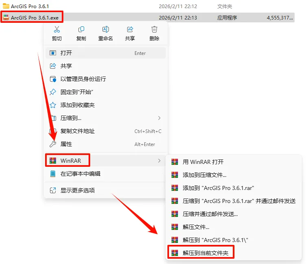This screenshot has height=264, width=308.
Task: Add to Favorites (添加到收藏夹)
Action: (x=106, y=105)
